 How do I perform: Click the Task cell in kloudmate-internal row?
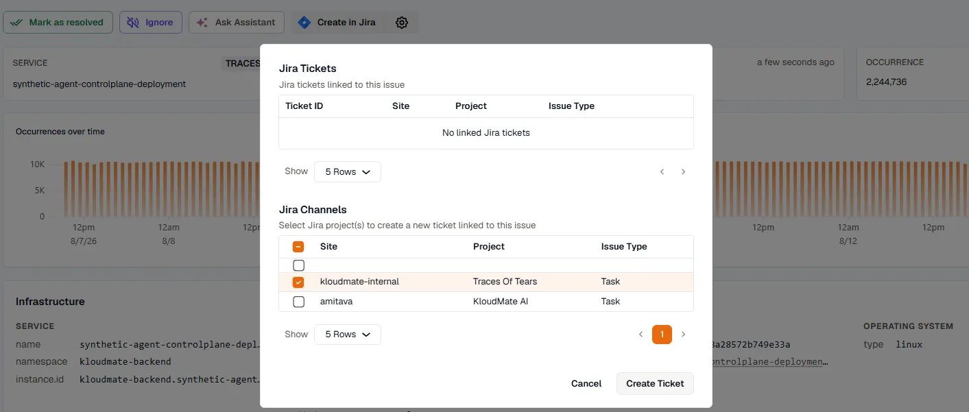(x=610, y=282)
